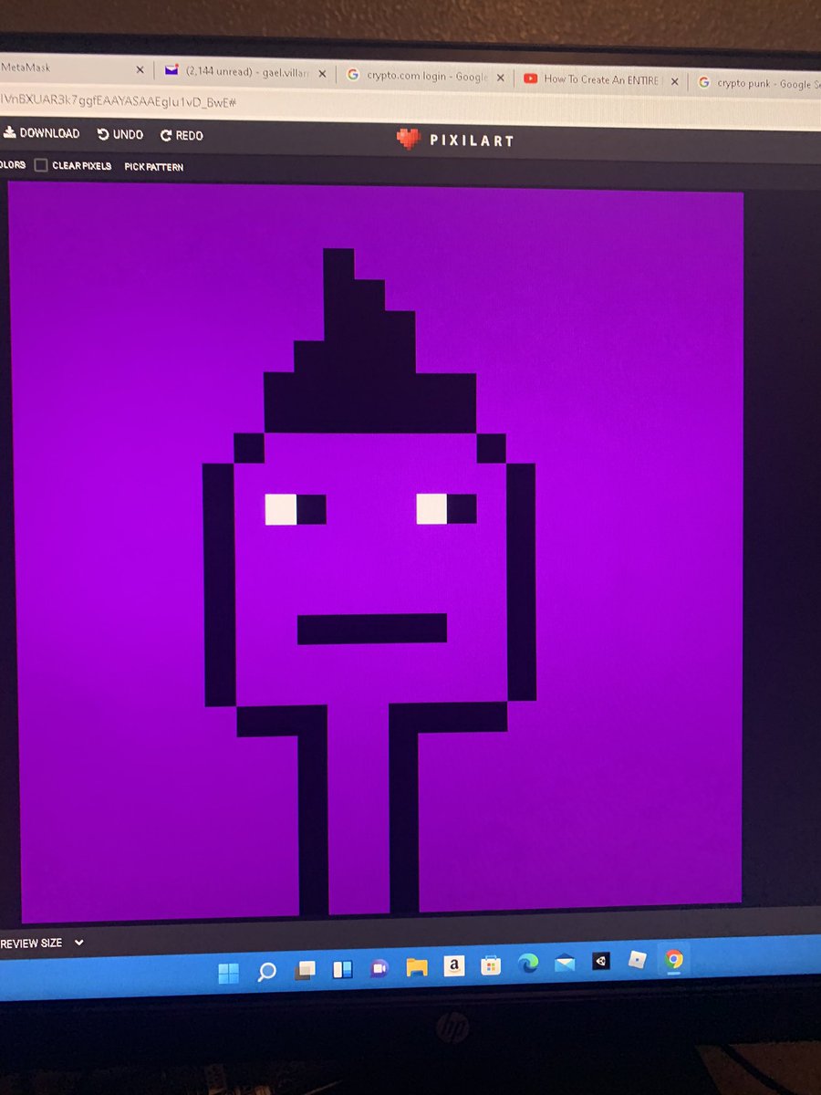Click the Search icon on the taskbar

[267, 971]
